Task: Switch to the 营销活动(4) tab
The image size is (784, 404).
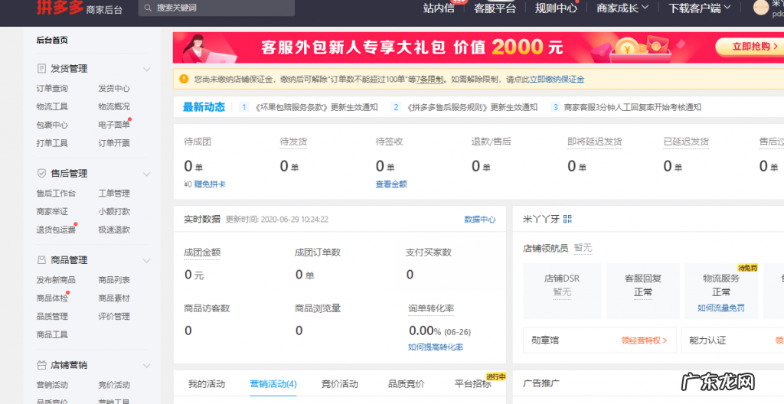Action: (x=273, y=384)
